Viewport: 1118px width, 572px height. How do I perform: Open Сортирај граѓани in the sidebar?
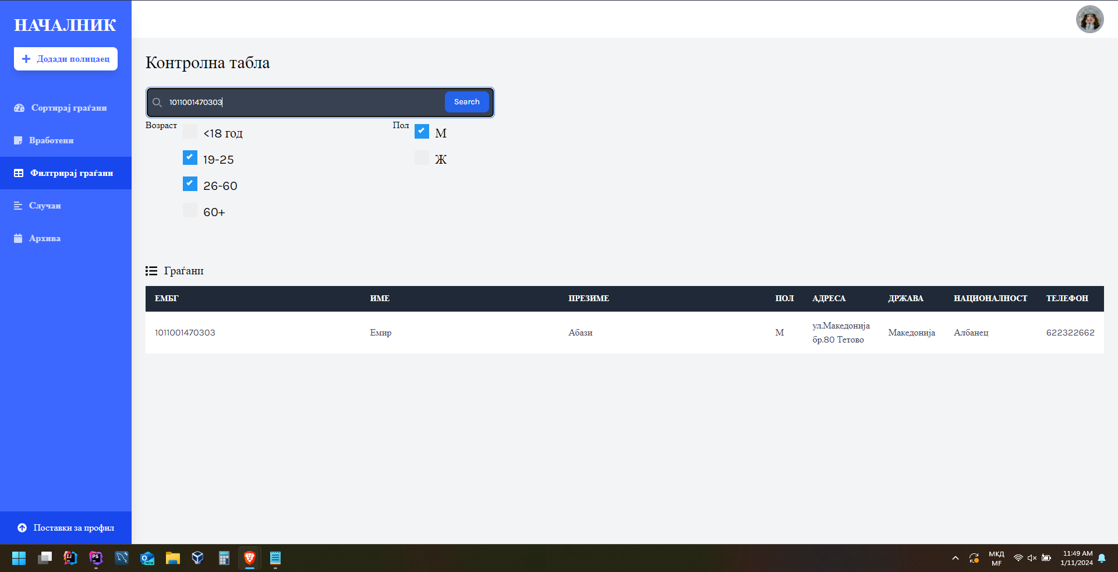click(x=69, y=108)
